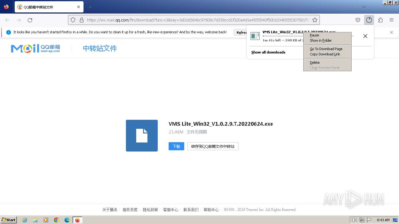Image resolution: width=399 pixels, height=224 pixels.
Task: Dismiss the Firefox refresh notification bar
Action: pyautogui.click(x=392, y=32)
